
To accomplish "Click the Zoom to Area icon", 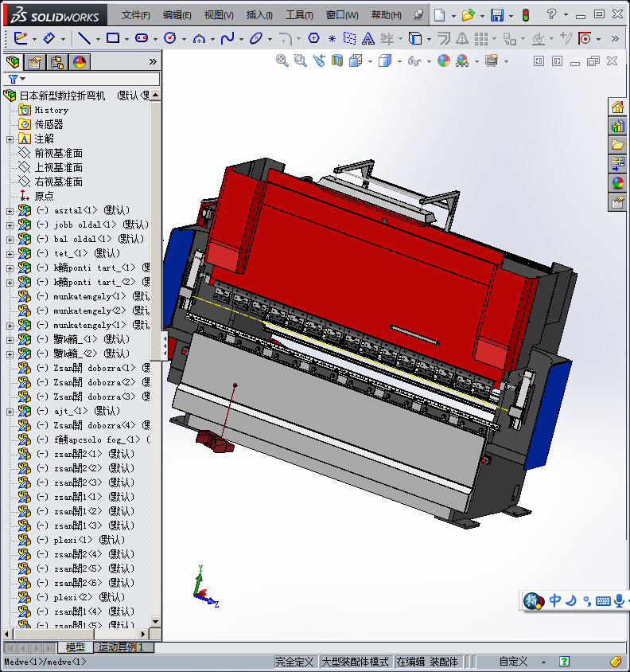I will pos(300,61).
